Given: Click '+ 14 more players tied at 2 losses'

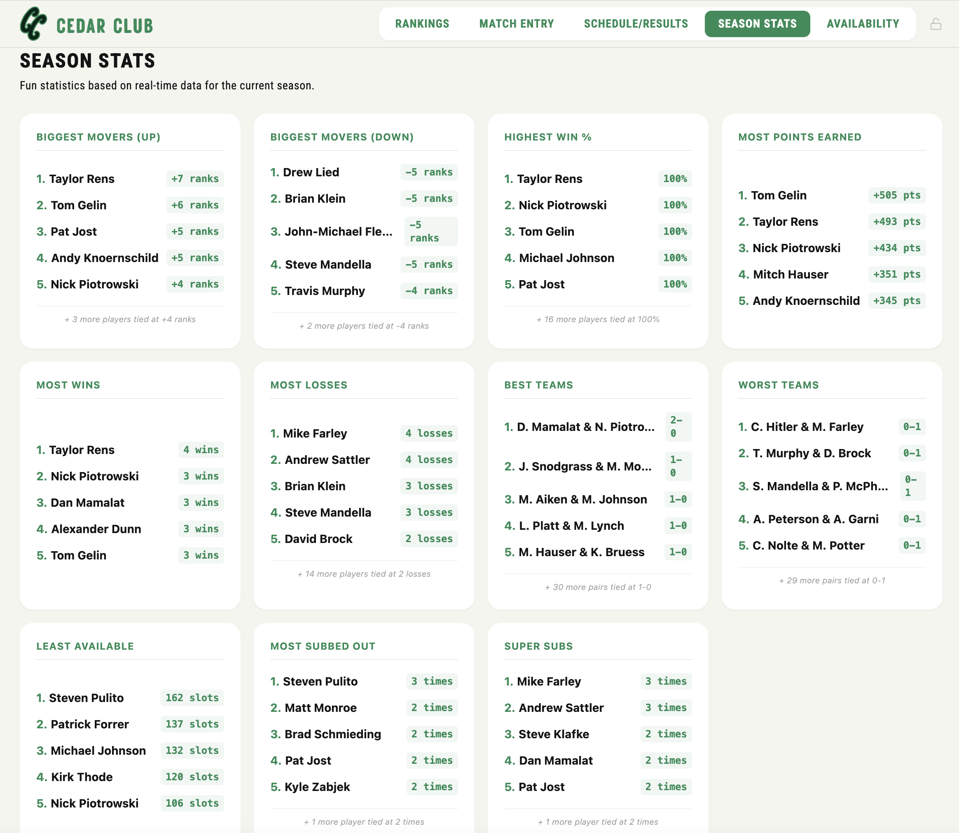Looking at the screenshot, I should click(x=364, y=574).
